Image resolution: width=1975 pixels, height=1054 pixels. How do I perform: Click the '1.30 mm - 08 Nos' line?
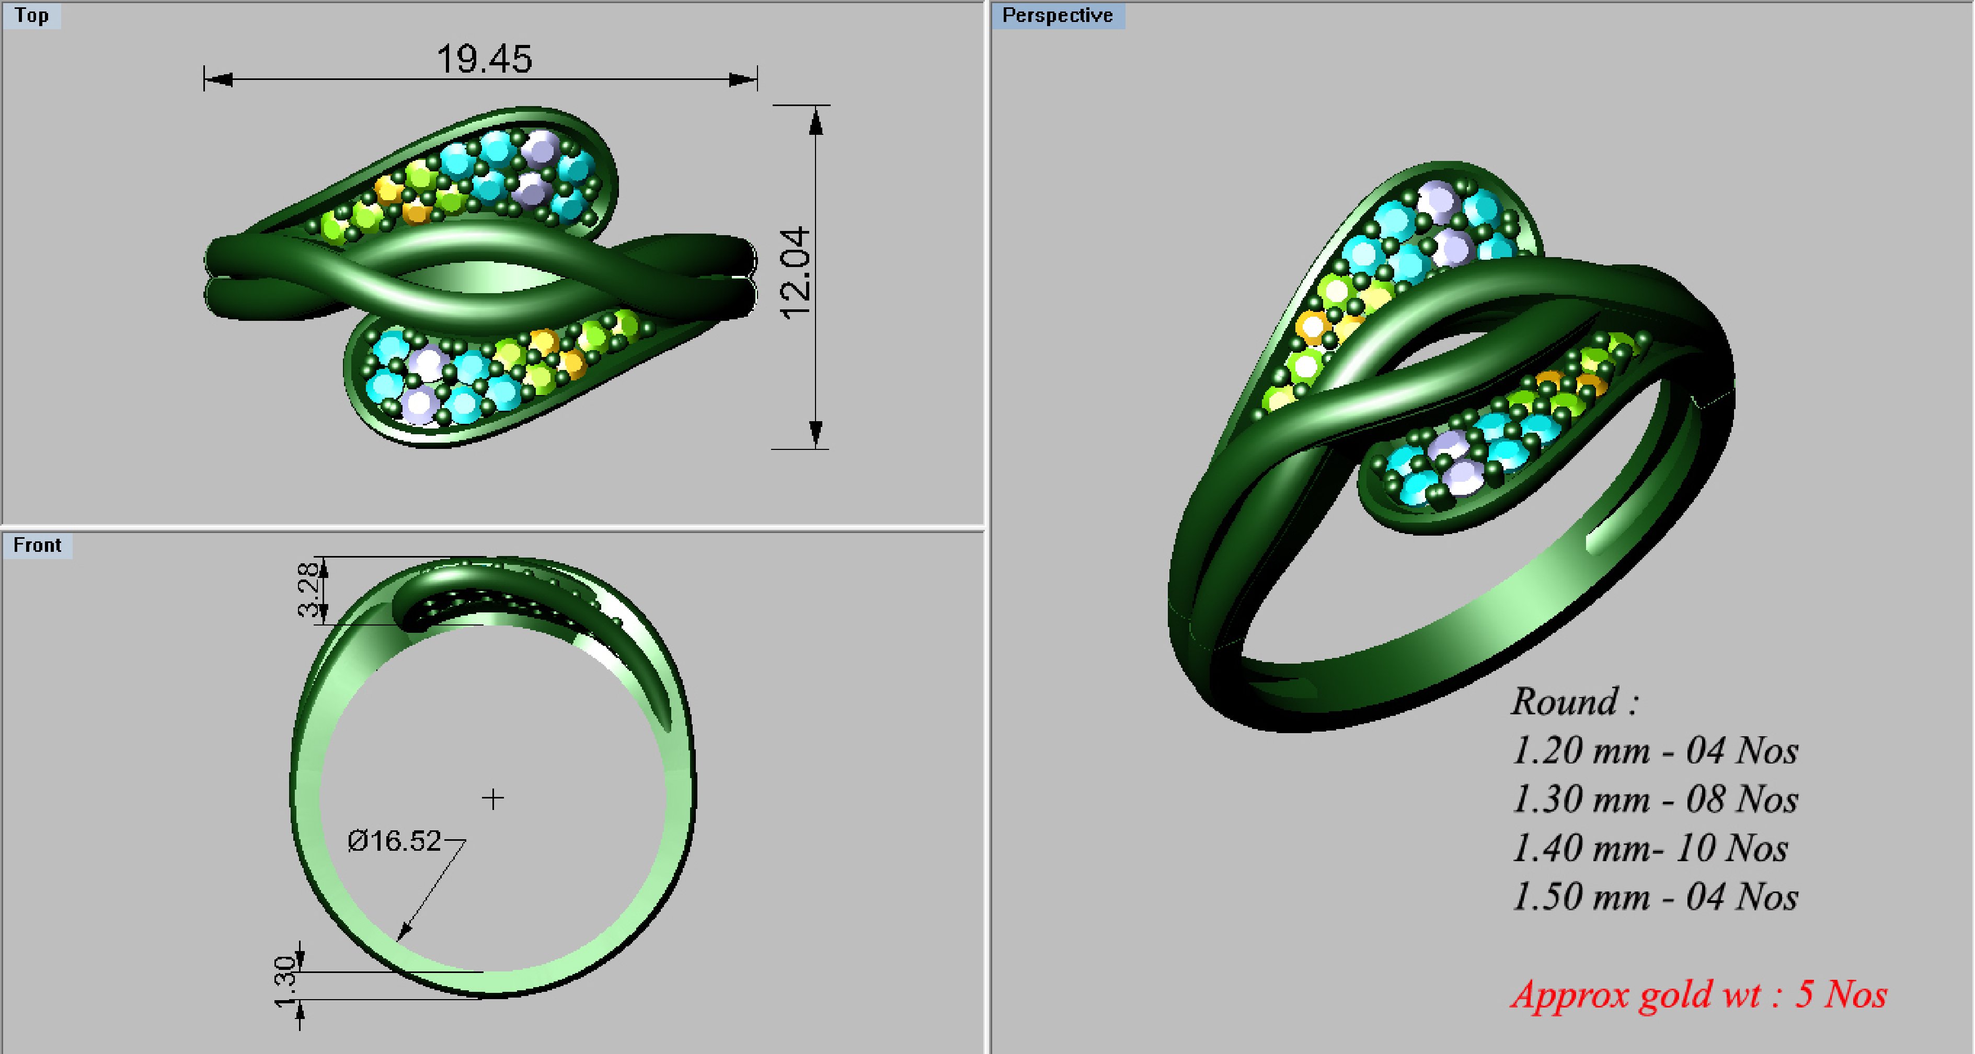[1655, 800]
